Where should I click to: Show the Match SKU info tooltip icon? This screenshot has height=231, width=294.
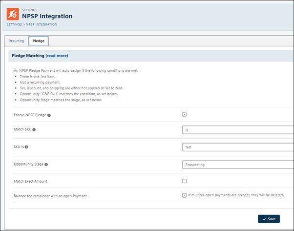click(x=34, y=129)
